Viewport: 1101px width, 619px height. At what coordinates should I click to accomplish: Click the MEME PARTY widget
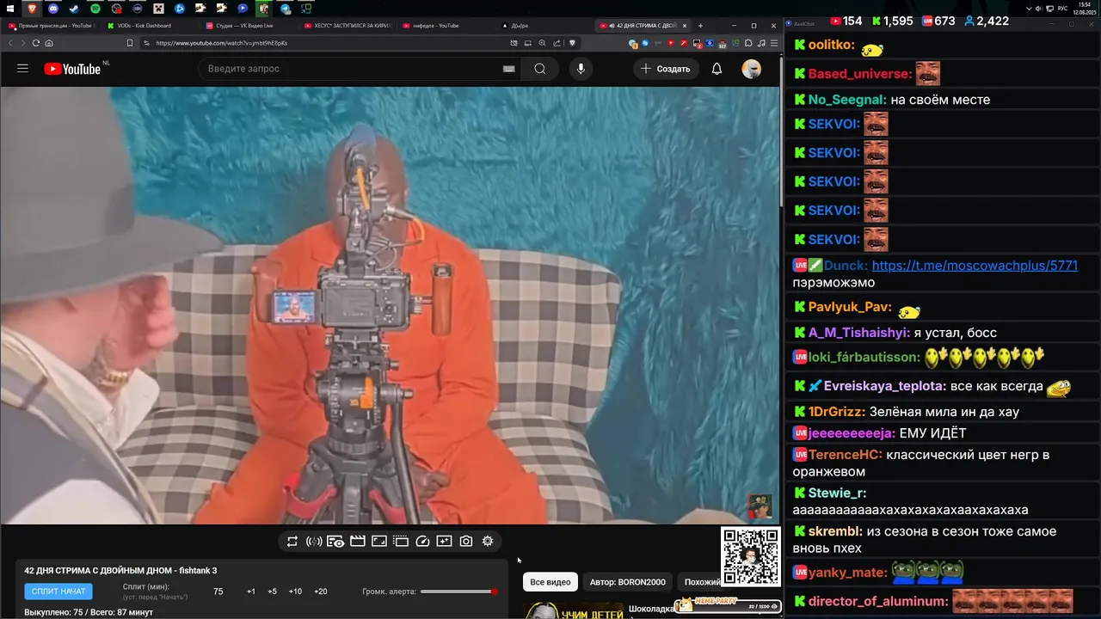click(x=729, y=605)
